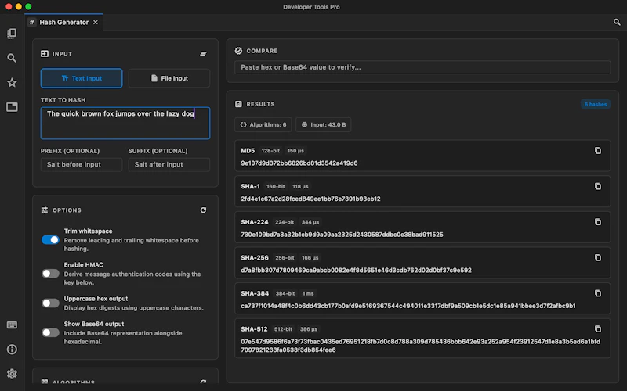Click the Options sliders icon
The width and height of the screenshot is (627, 391).
[45, 210]
